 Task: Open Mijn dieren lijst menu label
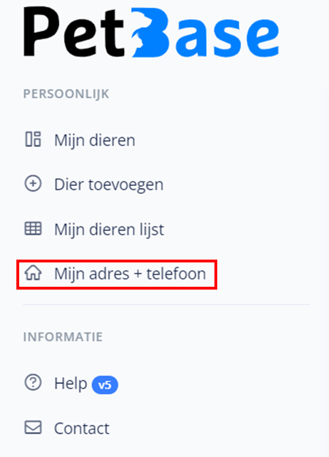(x=109, y=230)
